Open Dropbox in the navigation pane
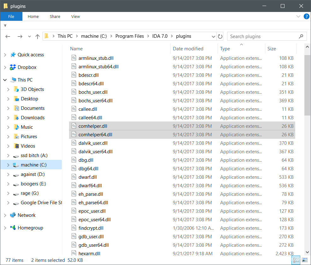The width and height of the screenshot is (311, 265). 27,67
